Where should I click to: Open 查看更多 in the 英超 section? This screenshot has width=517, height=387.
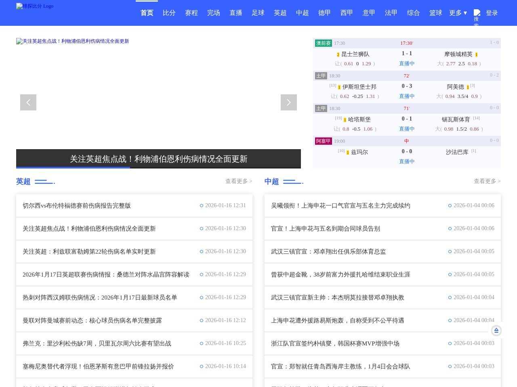238,181
